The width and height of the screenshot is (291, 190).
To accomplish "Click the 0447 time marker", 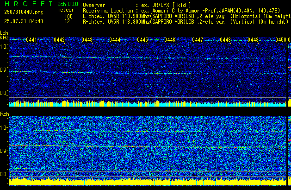I will [x=198, y=40].
